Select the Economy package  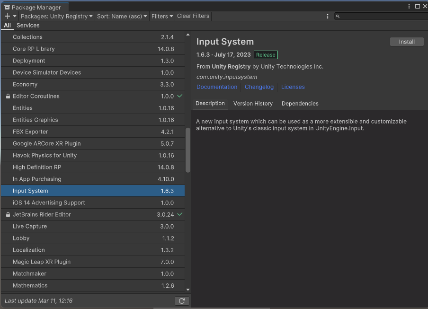point(93,84)
